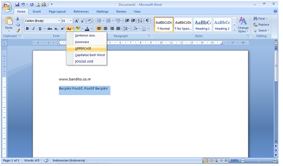This screenshot has height=166, width=283.
Task: Switch to the Page Layout tab
Action: point(57,12)
